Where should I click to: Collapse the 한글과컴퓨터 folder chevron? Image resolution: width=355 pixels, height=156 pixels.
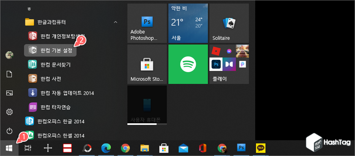116,22
